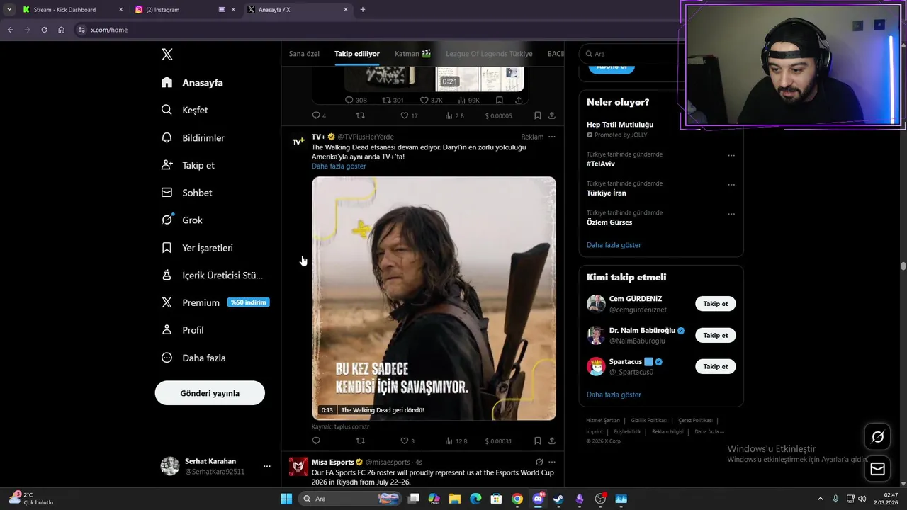Viewport: 907px width, 510px height.
Task: Reply to the TV+ ad post
Action: (x=316, y=441)
